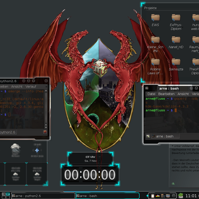Click the arne : bash window title text

pyautogui.click(x=169, y=89)
